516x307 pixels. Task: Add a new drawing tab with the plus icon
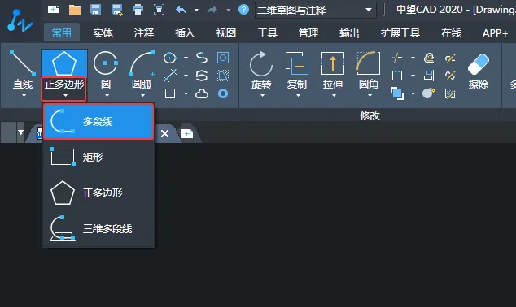[186, 134]
